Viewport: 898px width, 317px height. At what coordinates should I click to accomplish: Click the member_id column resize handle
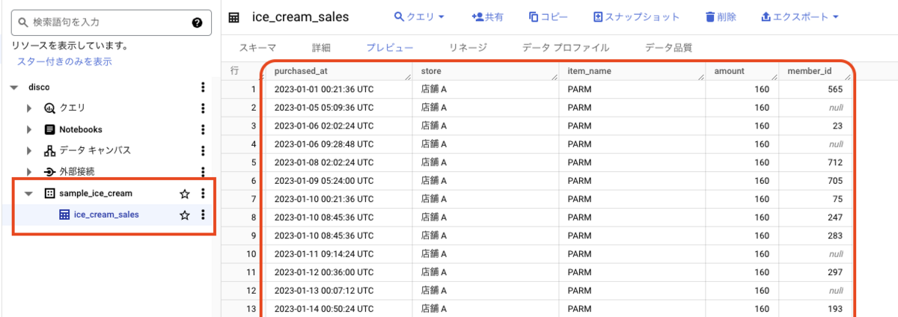click(848, 77)
